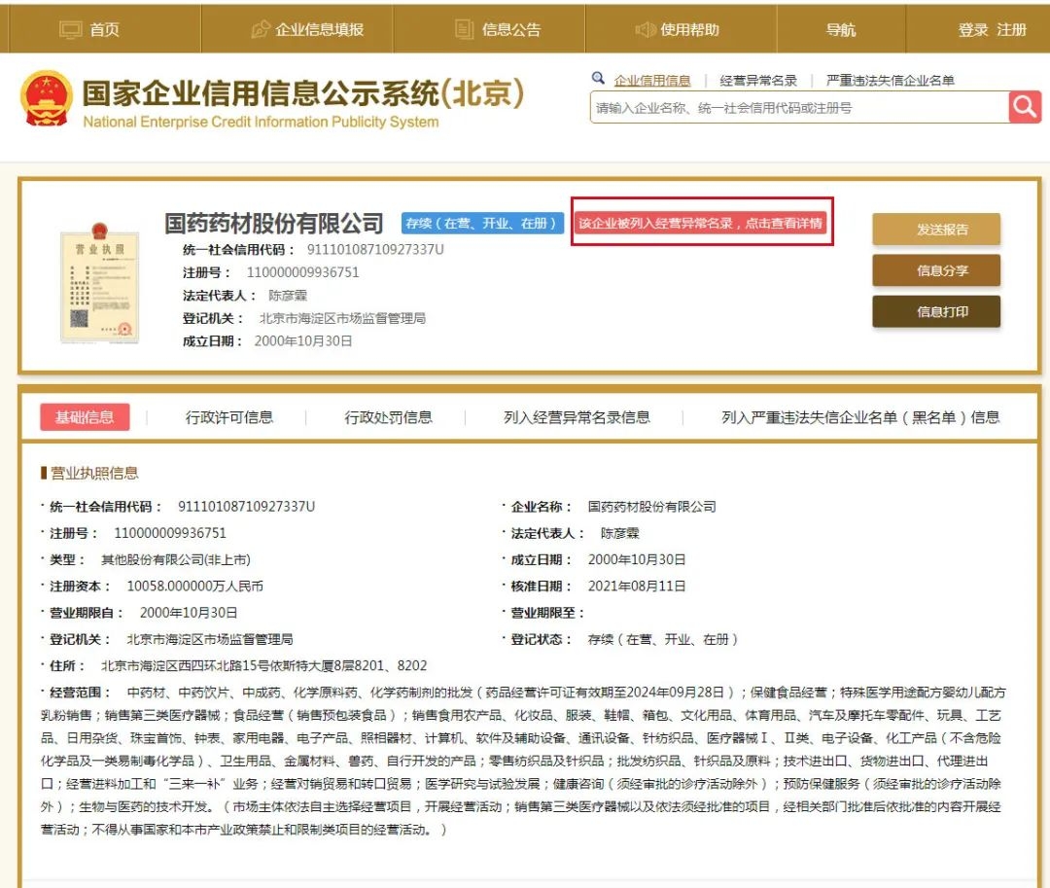Click the 营业执照信息 section heading
This screenshot has height=888, width=1050.
click(x=94, y=473)
